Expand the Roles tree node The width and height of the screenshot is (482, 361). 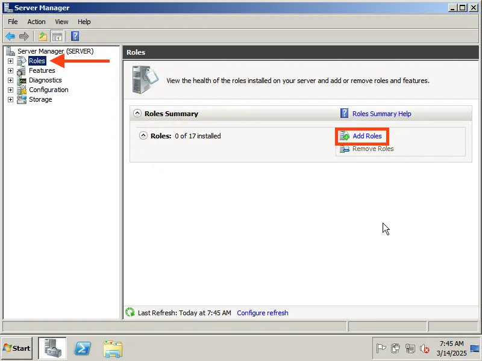tap(10, 61)
